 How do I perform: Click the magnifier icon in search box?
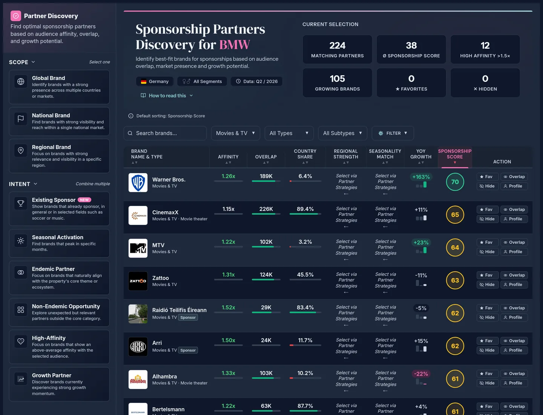tap(130, 133)
